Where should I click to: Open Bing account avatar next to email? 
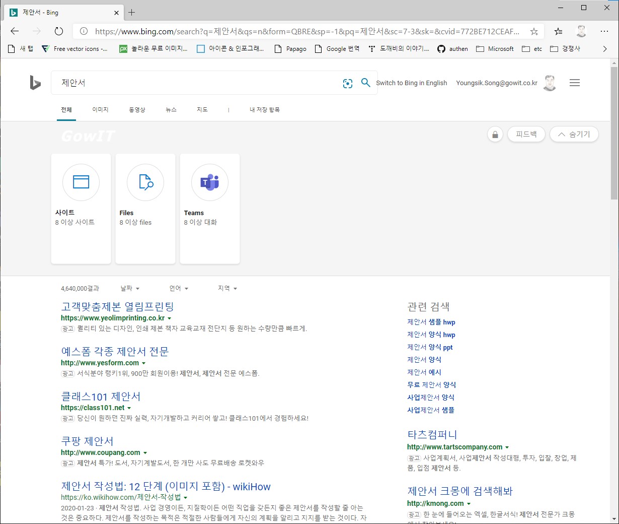(x=550, y=83)
